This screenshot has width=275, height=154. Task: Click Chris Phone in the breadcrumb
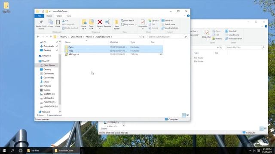tap(76, 37)
